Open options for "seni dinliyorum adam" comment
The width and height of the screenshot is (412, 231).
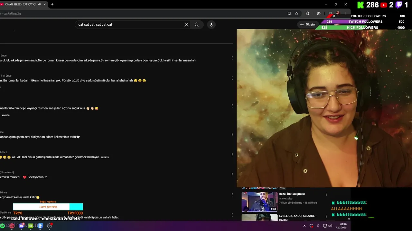tap(232, 135)
